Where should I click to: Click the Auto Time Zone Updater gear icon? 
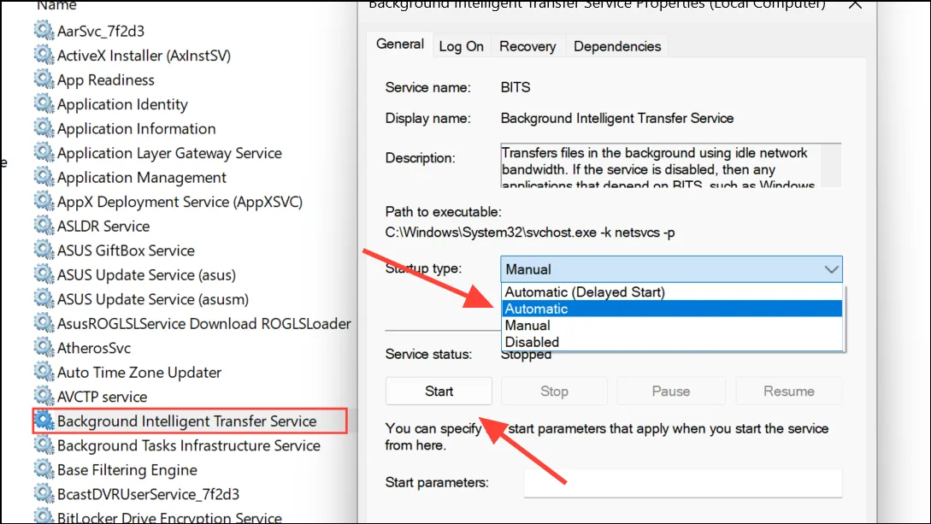click(x=44, y=372)
